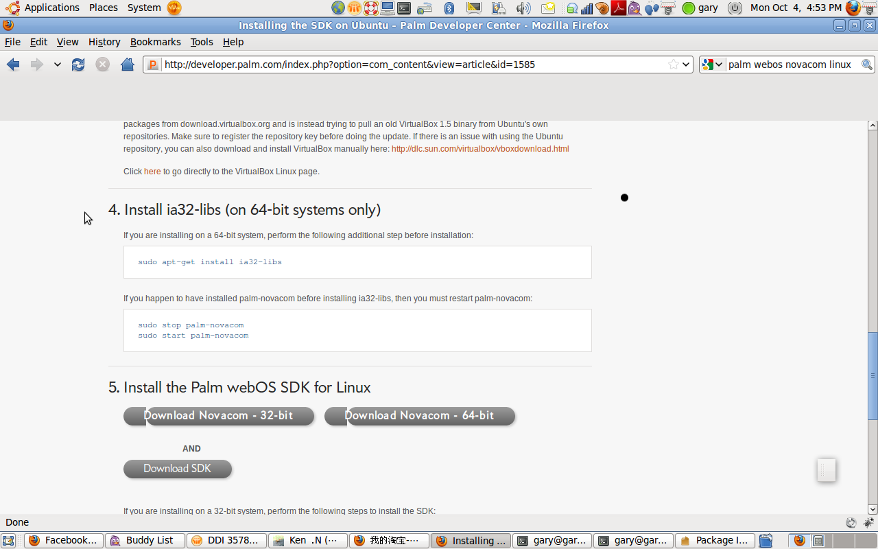
Task: Go forward to the next page
Action: [36, 65]
